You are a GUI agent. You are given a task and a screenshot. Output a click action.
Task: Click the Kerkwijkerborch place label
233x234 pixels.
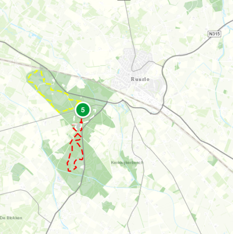point(127,163)
